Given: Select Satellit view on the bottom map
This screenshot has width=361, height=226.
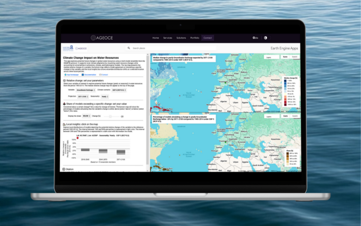Looking at the screenshot, I should [295, 116].
